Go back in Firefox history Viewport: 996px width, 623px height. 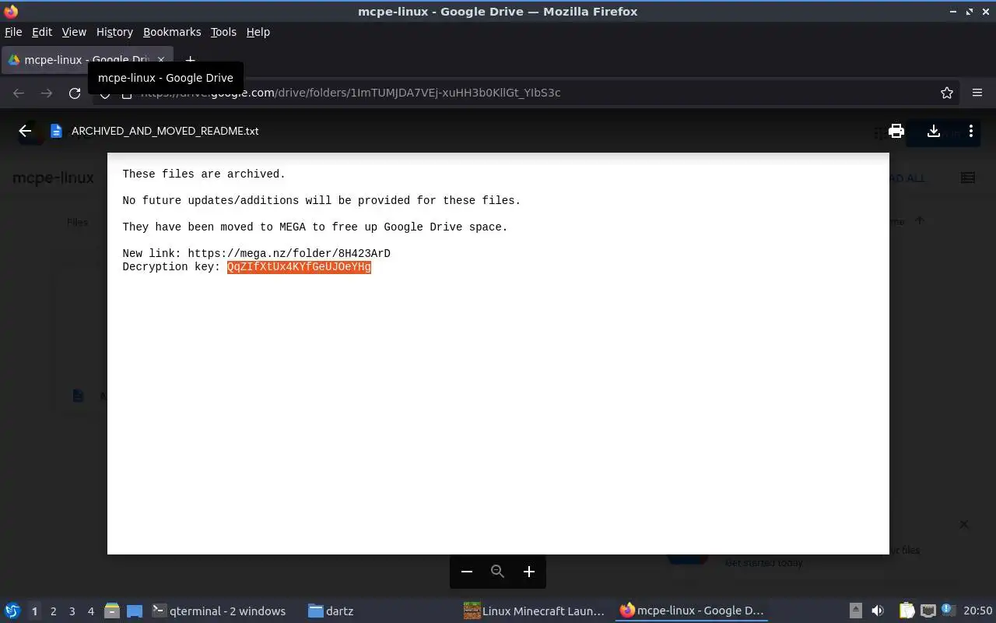point(19,93)
